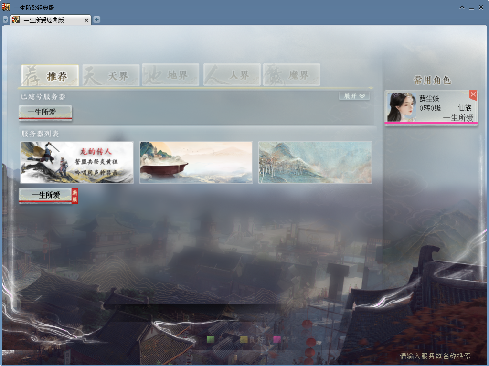Select the 人界 server tab
The height and width of the screenshot is (366, 489).
232,75
